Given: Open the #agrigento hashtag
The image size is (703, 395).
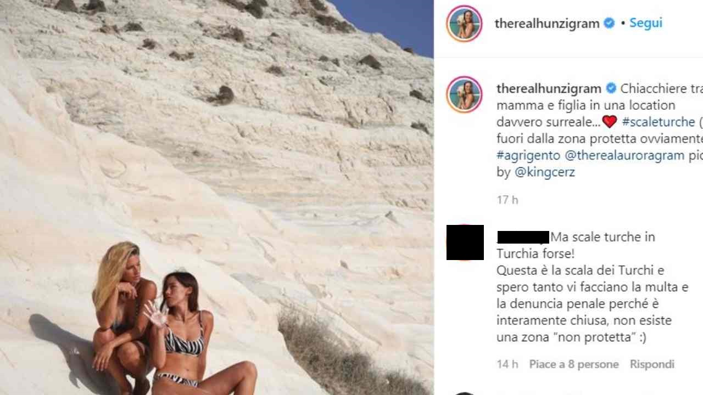Looking at the screenshot, I should (x=528, y=155).
